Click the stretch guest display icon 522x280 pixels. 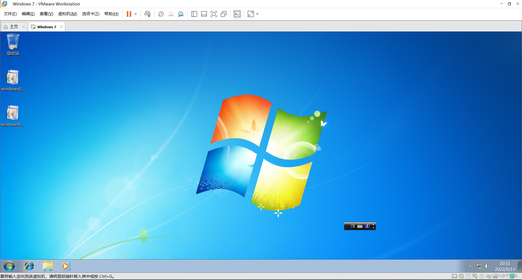pyautogui.click(x=251, y=14)
